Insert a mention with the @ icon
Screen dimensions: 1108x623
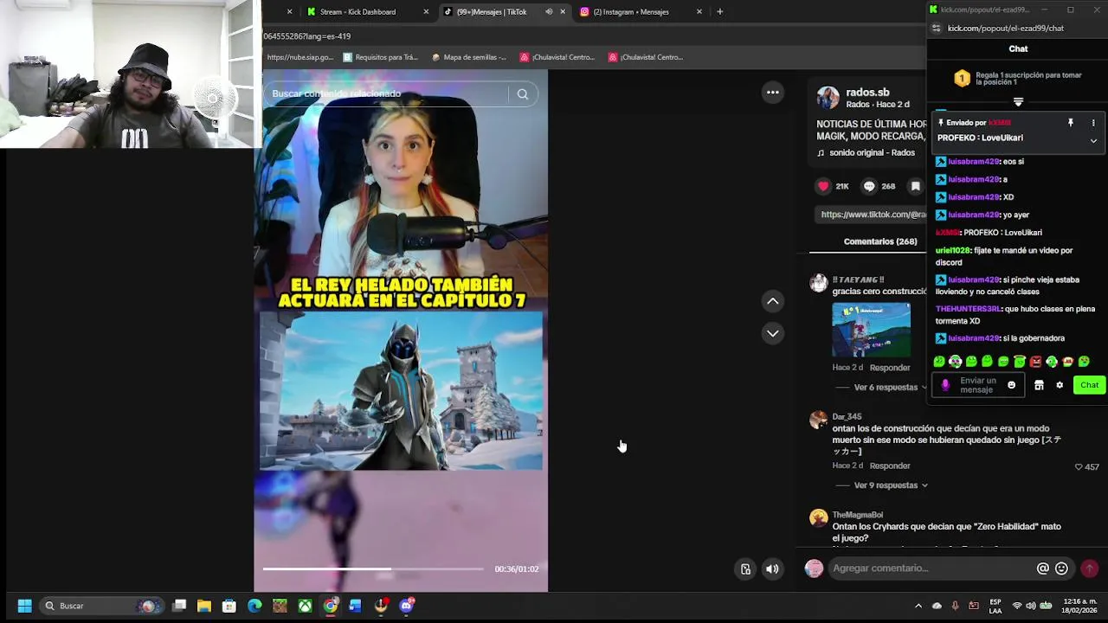coord(1043,568)
